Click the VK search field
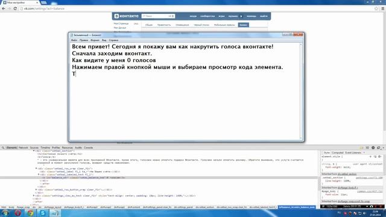The image size is (386, 217). click(158, 16)
